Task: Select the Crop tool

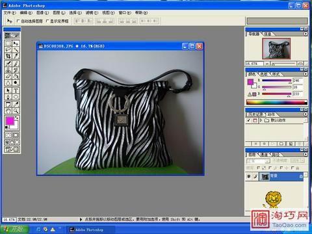Action: 8,57
